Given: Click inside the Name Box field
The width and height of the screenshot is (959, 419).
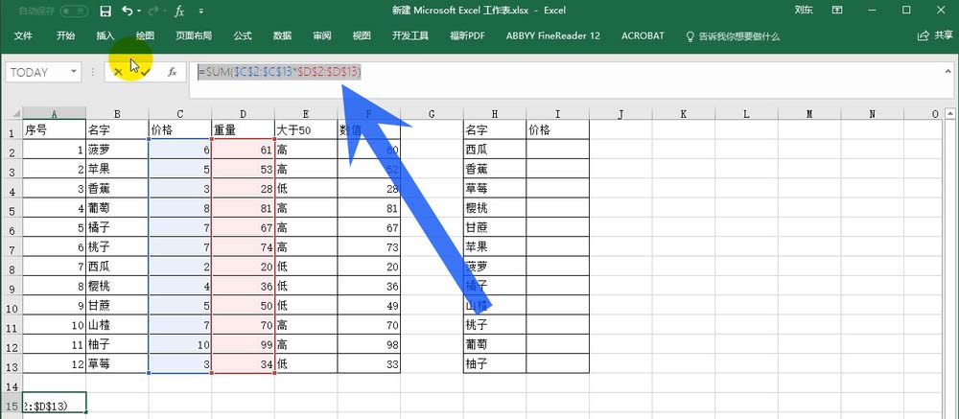Looking at the screenshot, I should point(36,72).
